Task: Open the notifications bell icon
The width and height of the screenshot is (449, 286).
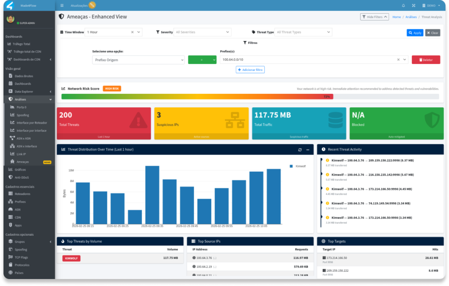Action: pyautogui.click(x=403, y=6)
